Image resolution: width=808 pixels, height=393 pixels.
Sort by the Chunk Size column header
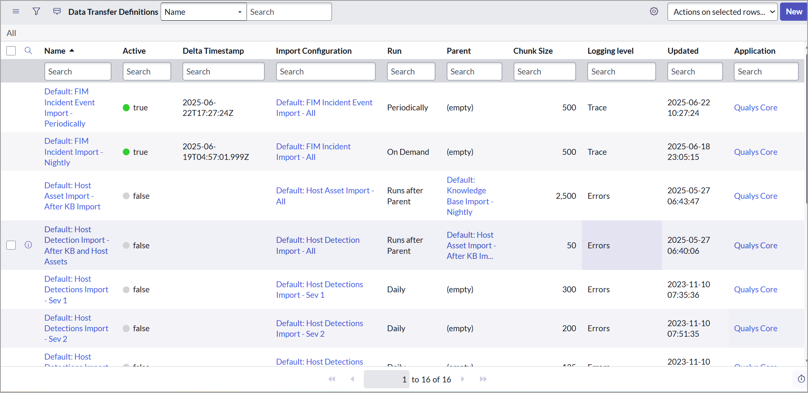533,51
